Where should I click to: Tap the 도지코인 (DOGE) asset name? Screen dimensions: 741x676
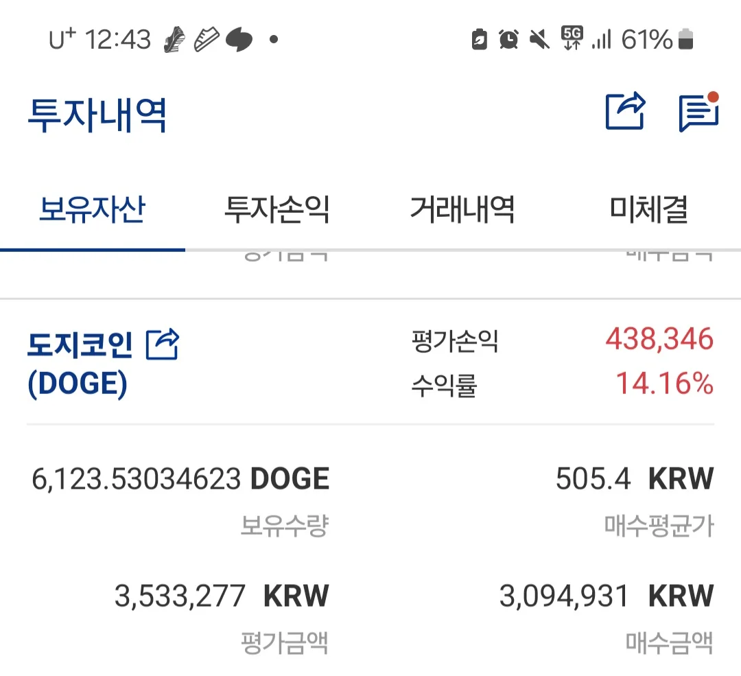[80, 363]
